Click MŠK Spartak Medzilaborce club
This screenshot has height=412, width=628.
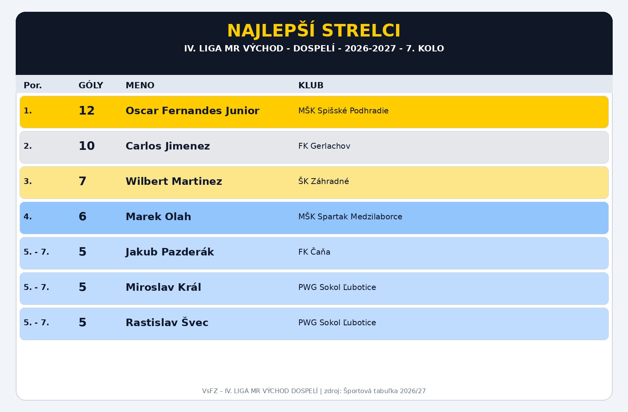click(x=350, y=216)
